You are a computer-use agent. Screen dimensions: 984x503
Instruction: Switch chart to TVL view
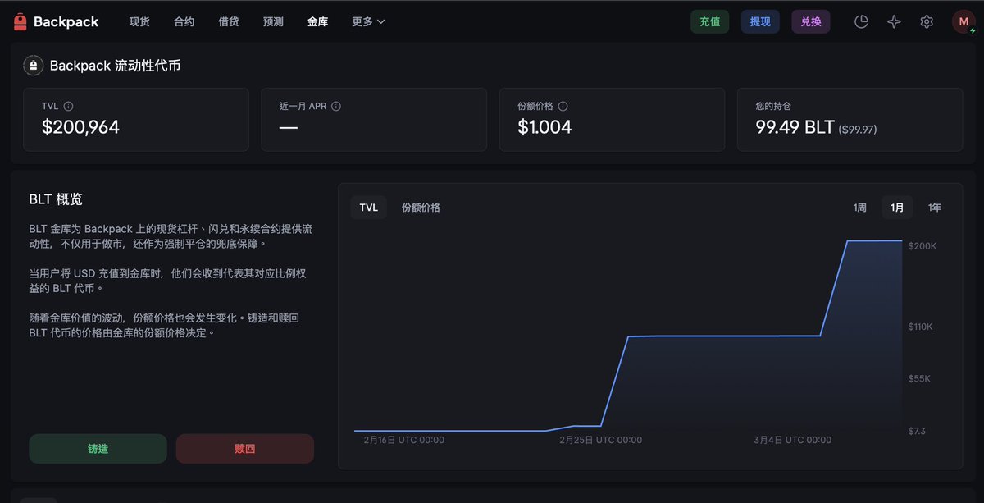tap(369, 208)
